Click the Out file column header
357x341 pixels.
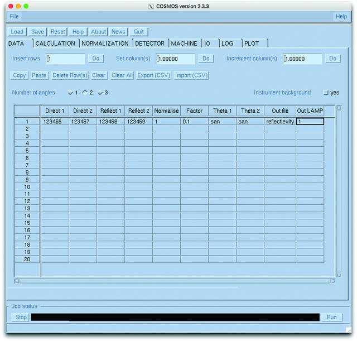click(280, 111)
